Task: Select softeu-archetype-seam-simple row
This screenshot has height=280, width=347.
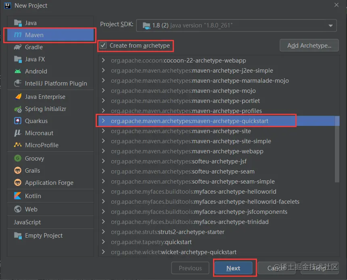Action: 219,181
